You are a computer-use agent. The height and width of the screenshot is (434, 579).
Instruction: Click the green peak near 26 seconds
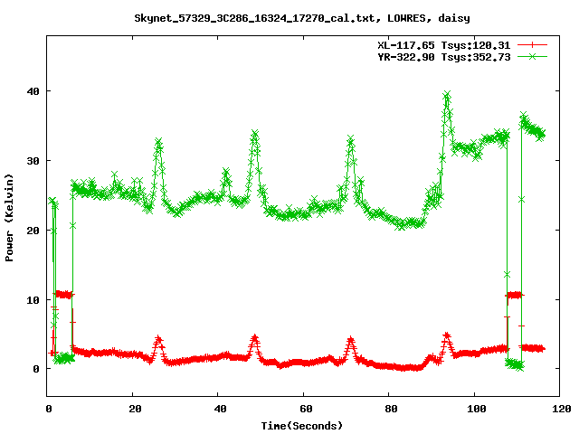pos(158,141)
